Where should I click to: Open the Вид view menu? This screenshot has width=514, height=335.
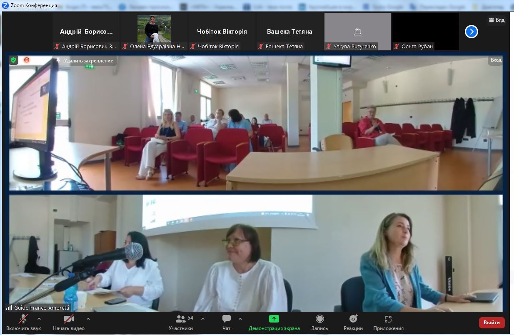[x=496, y=20]
